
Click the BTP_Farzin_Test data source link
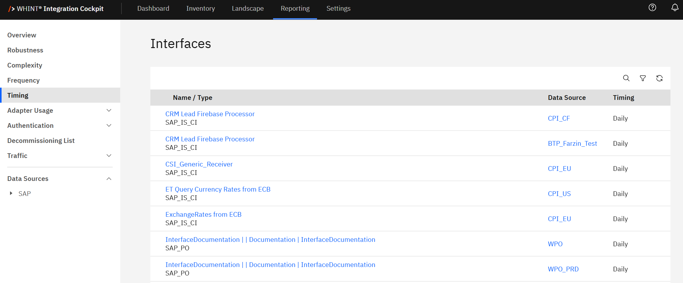572,144
